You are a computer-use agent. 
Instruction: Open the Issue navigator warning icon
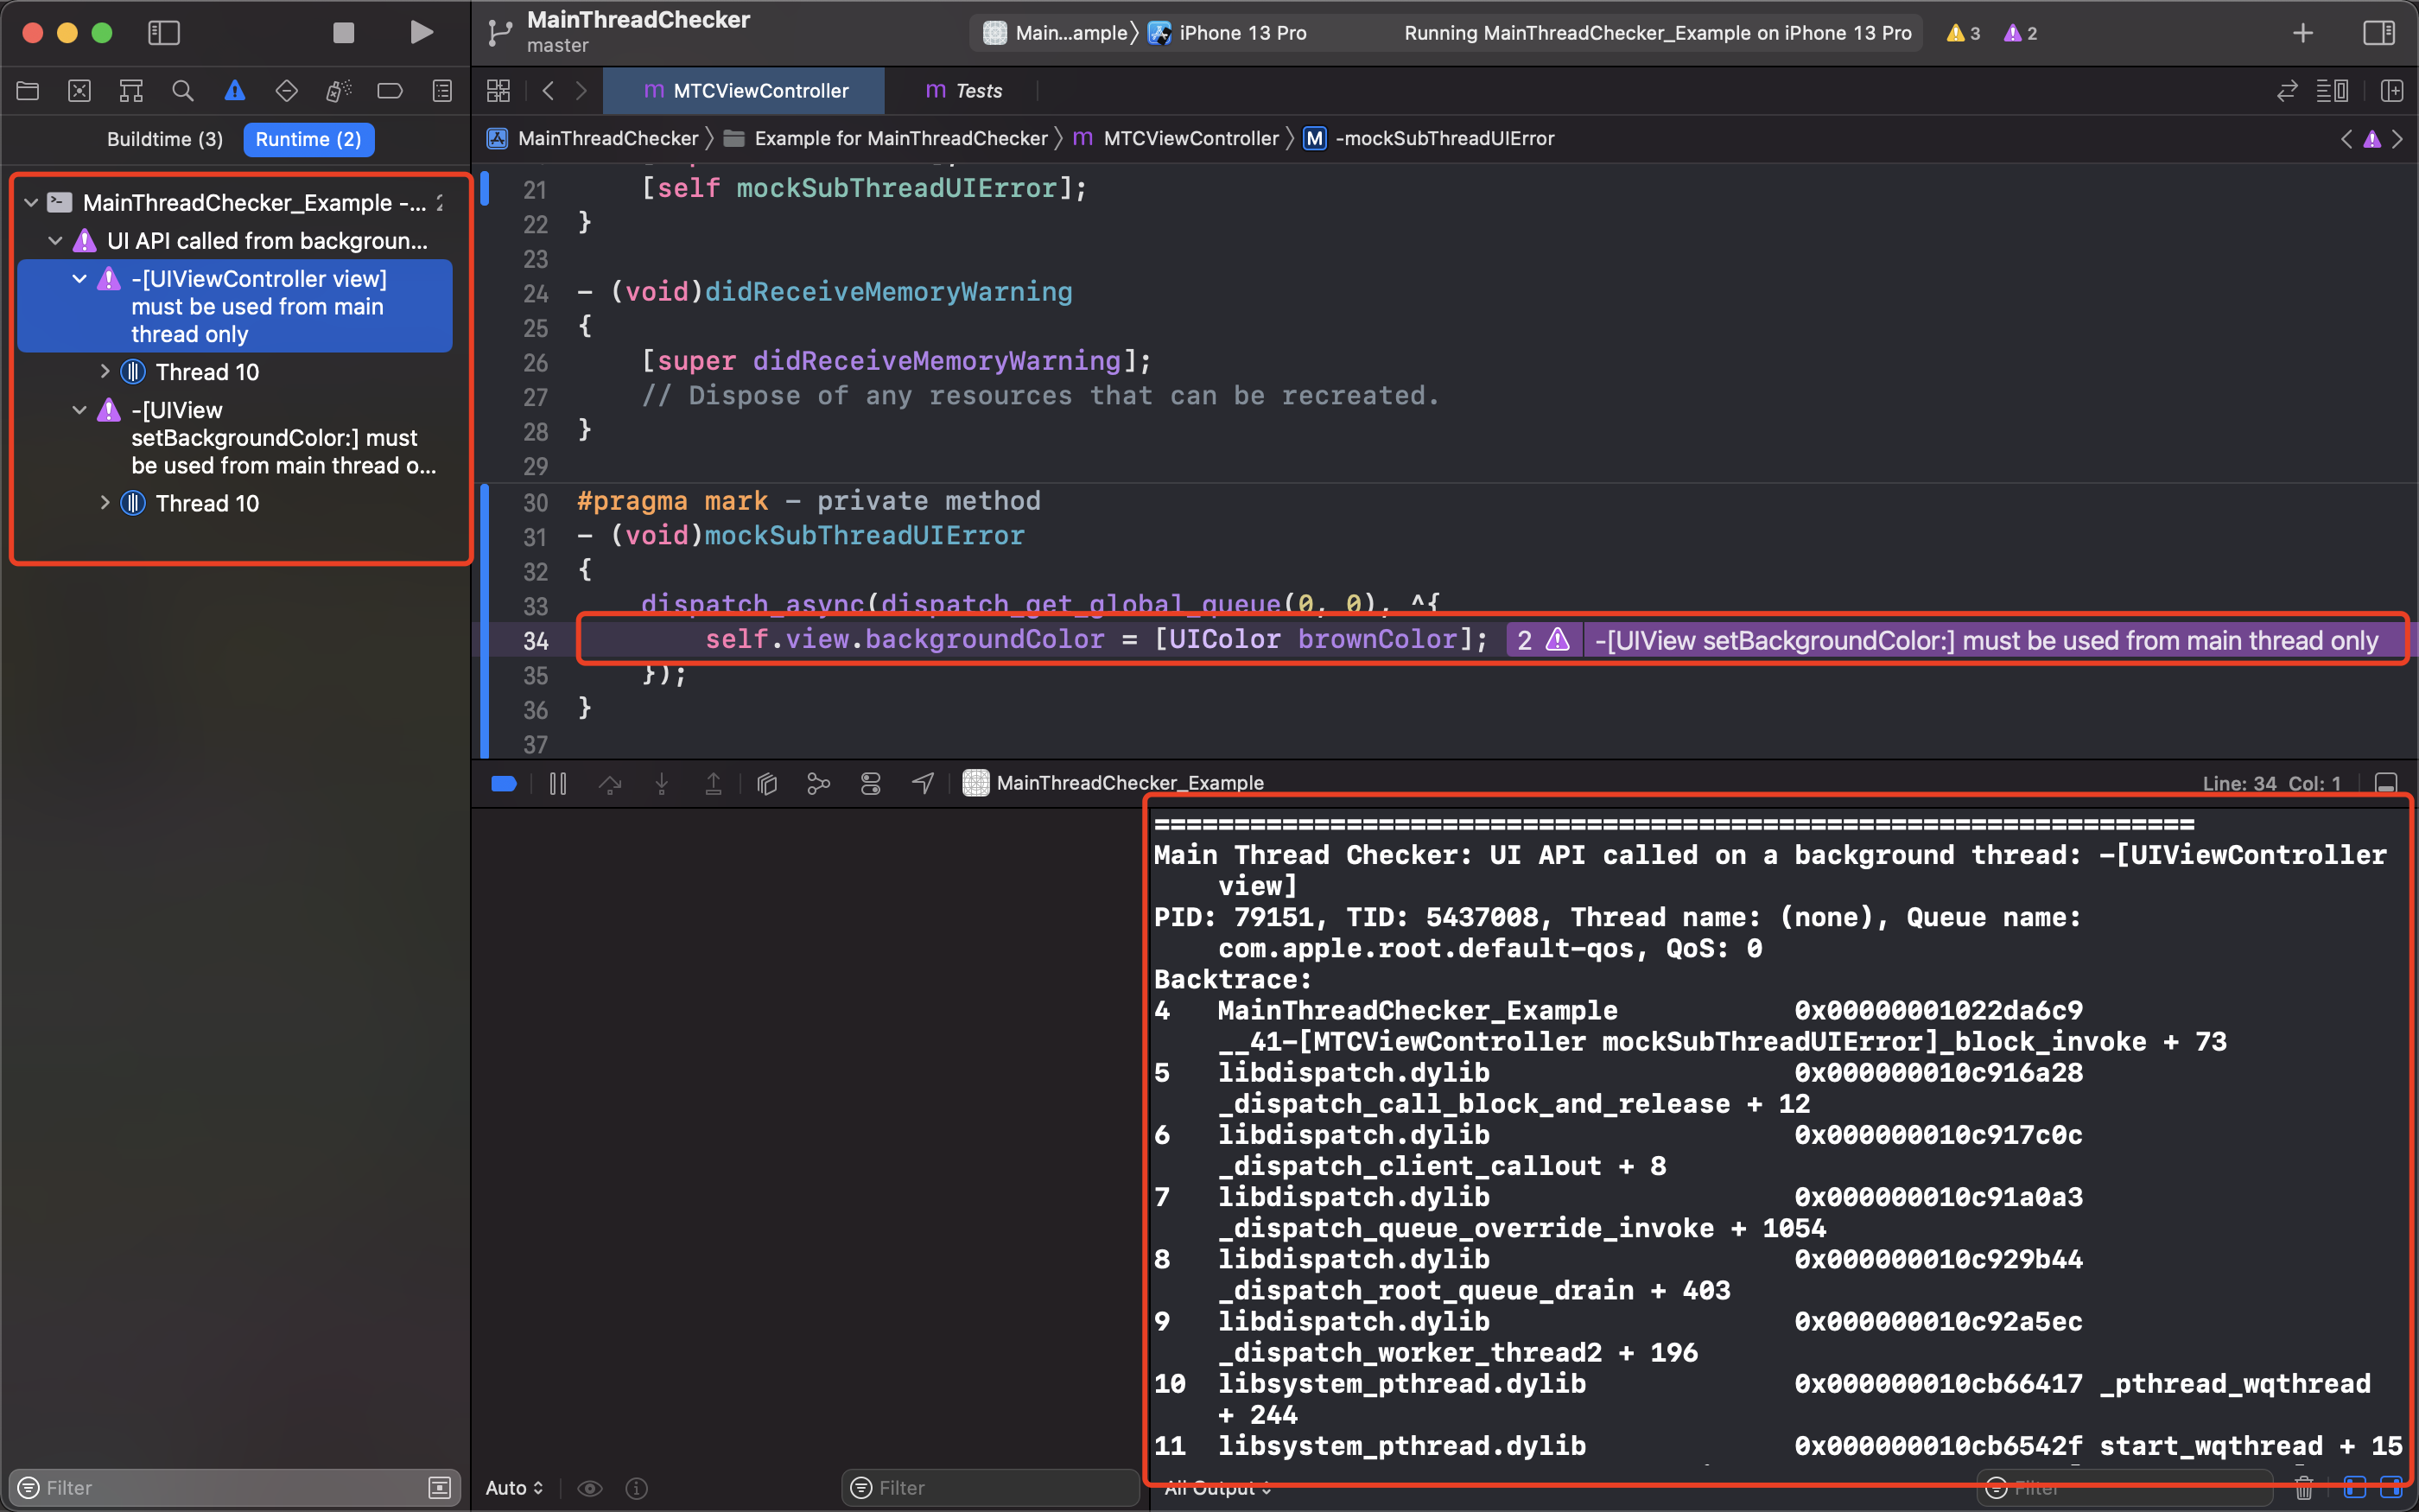[234, 91]
